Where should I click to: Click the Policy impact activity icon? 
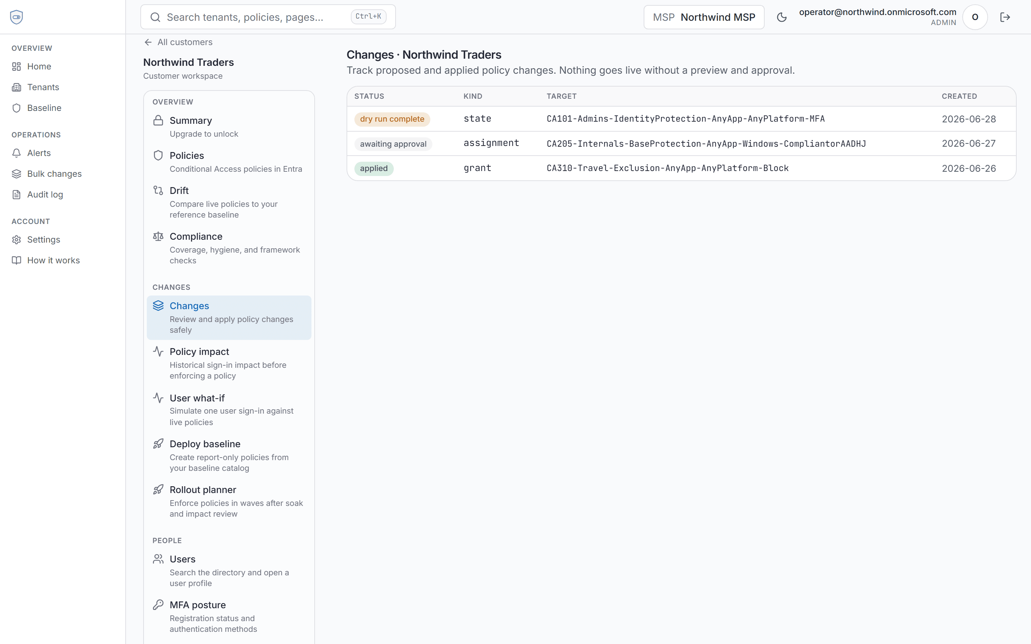pyautogui.click(x=158, y=351)
